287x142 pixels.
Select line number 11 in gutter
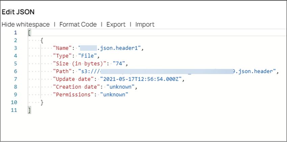coord(14,110)
